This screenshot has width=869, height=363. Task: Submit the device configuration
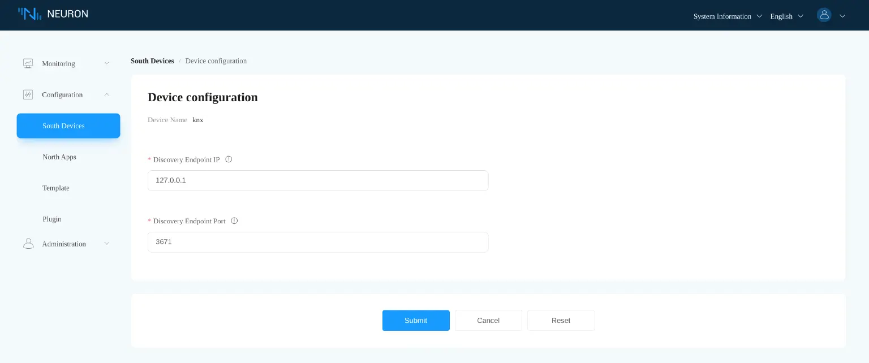point(416,321)
